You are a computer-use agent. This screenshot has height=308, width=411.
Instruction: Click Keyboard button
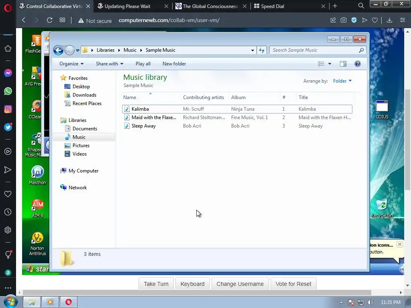[x=192, y=284]
